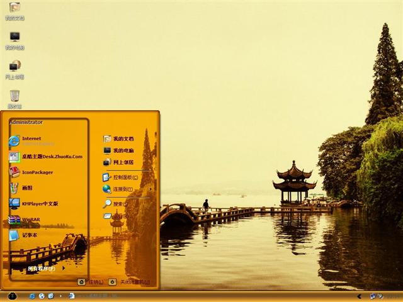The width and height of the screenshot is (403, 302).
Task: Click the network connection tray icon
Action: (373, 296)
